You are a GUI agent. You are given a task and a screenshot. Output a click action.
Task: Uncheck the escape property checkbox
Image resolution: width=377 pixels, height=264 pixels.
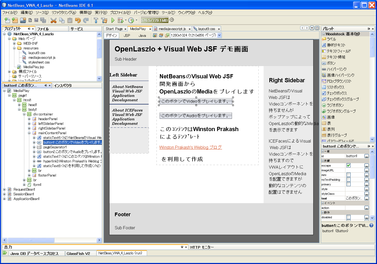coord(348,165)
